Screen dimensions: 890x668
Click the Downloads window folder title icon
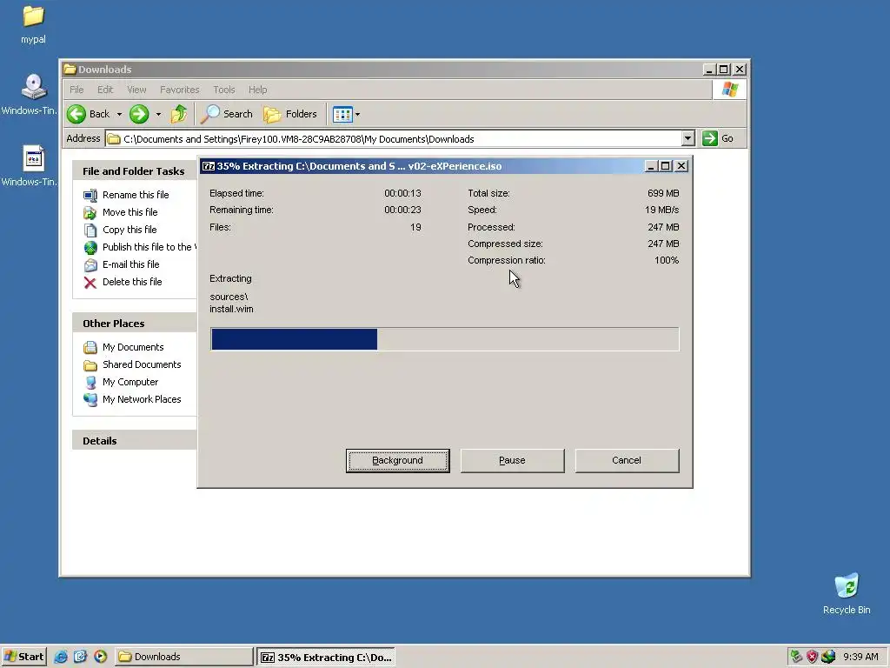pos(70,70)
